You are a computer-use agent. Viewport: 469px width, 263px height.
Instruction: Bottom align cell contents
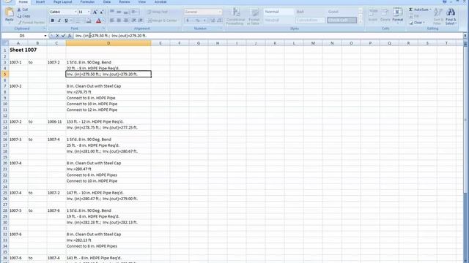[125, 12]
